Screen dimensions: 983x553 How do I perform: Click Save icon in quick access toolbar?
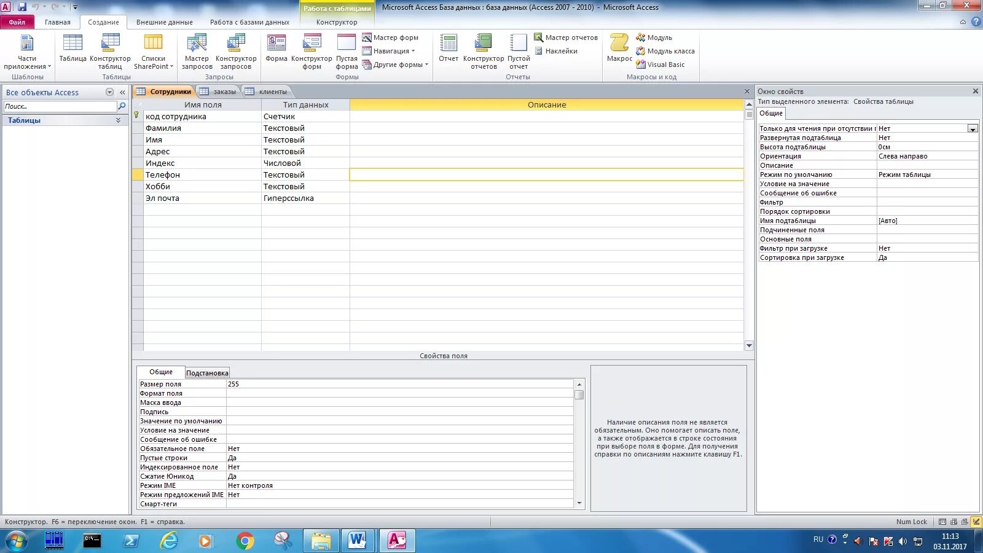(22, 7)
